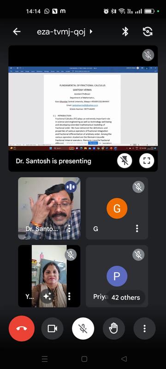Select Dr. Santosh's video thumbnail
This screenshot has height=369, width=166.
click(49, 208)
